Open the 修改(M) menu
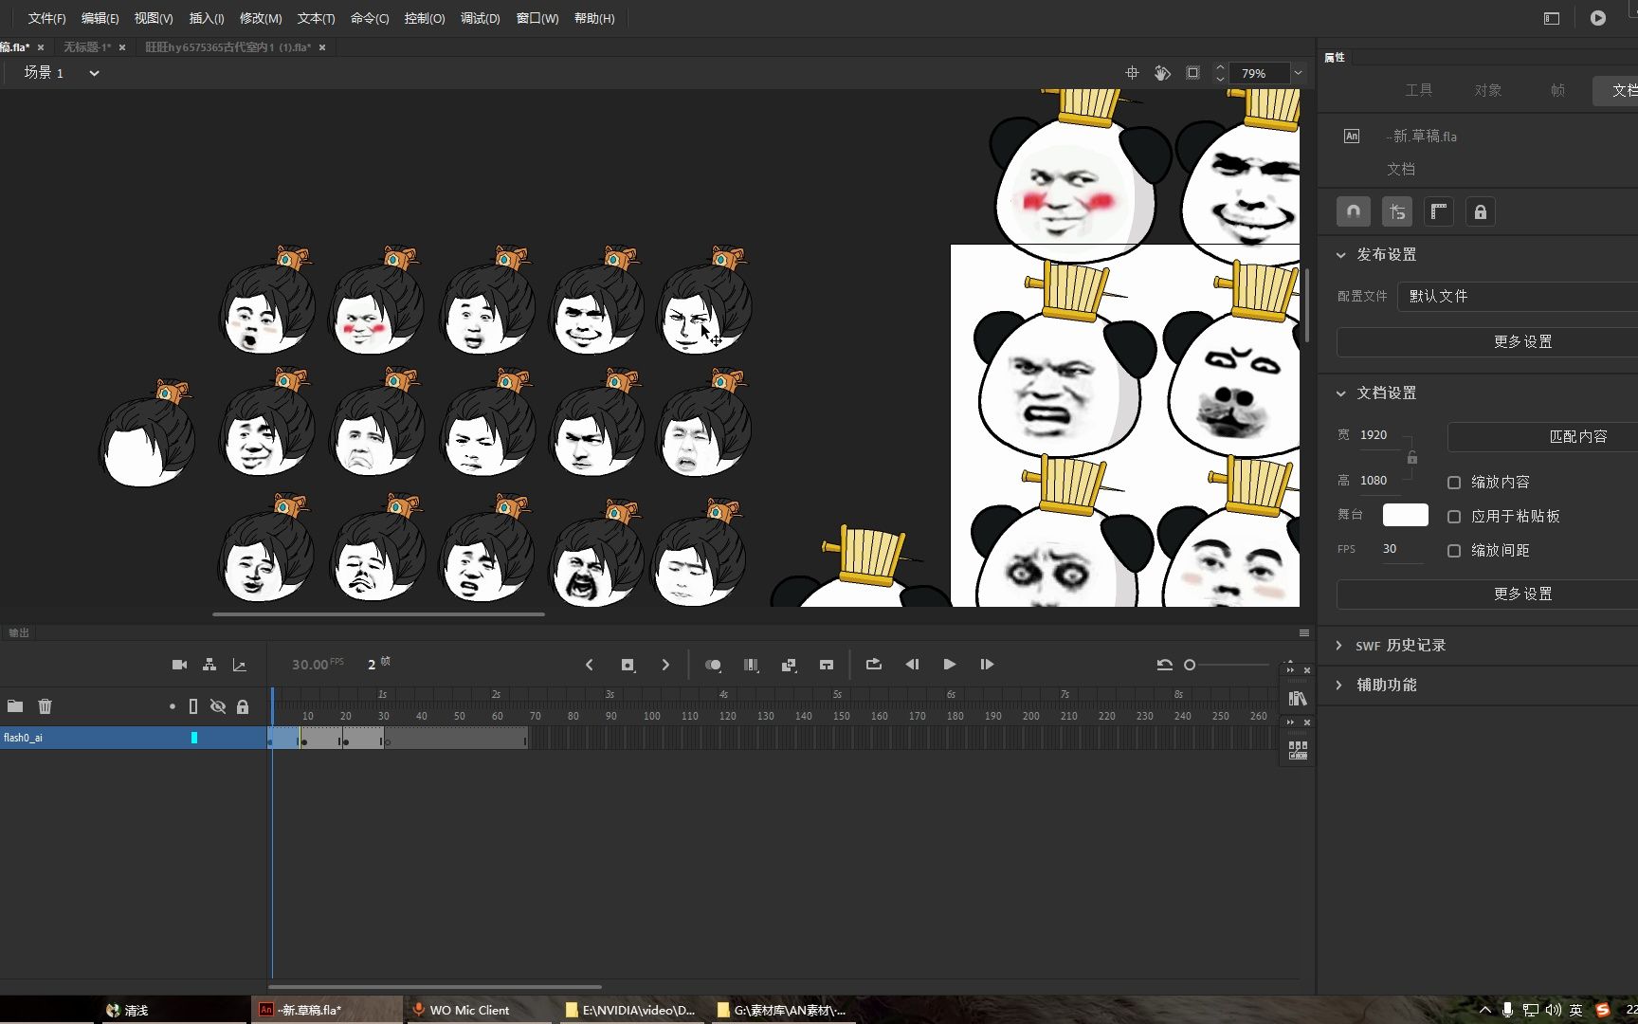Screen dimensions: 1638x1024 pos(261,18)
